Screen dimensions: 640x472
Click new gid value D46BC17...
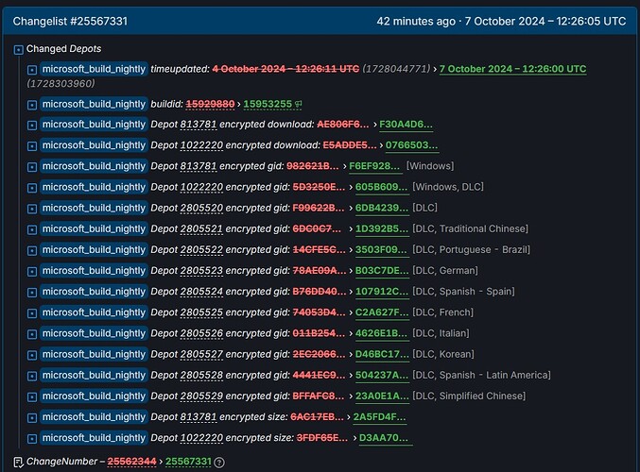[382, 354]
